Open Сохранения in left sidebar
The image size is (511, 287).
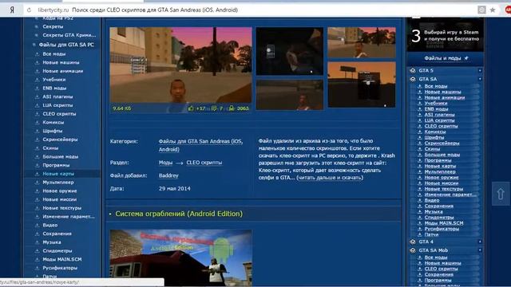(x=57, y=234)
